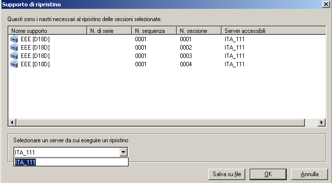Click session number 0002 cell
This screenshot has height=183, width=332.
(x=186, y=48)
